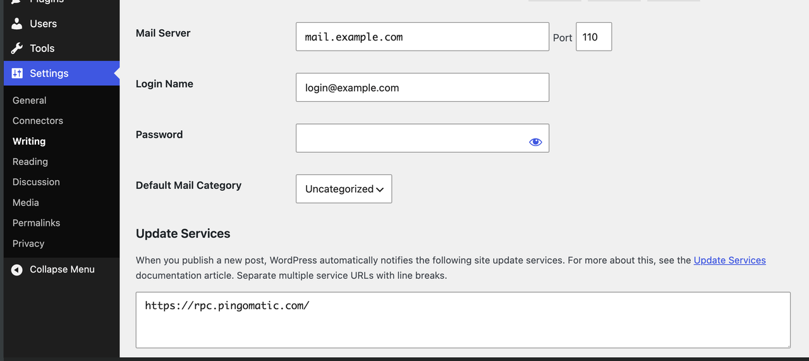The height and width of the screenshot is (361, 809).
Task: Open Default Mail Category dropdown
Action: 344,189
